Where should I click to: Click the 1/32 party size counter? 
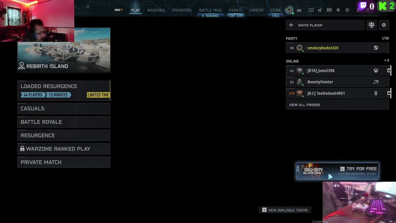[x=385, y=38]
